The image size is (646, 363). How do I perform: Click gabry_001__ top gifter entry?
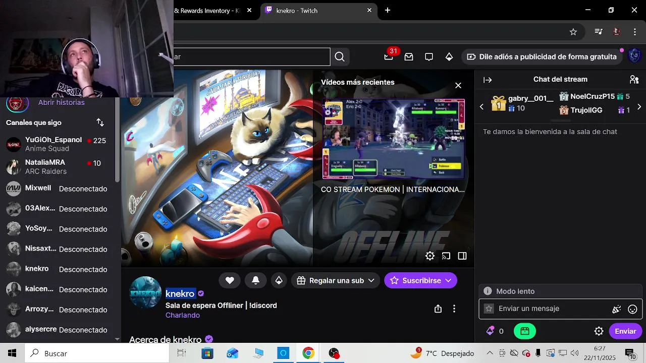click(x=522, y=103)
